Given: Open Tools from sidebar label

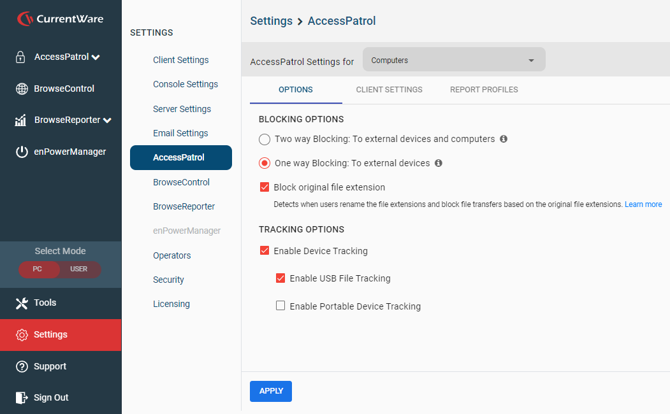Looking at the screenshot, I should pyautogui.click(x=45, y=303).
